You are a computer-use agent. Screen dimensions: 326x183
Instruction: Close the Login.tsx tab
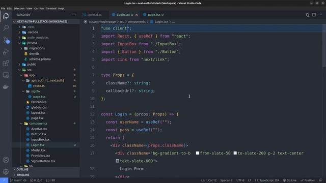point(137,15)
